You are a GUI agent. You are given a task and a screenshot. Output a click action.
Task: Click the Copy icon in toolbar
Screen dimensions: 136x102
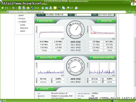(x=63, y=8)
